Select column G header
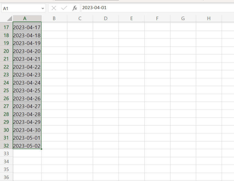 coord(183,18)
